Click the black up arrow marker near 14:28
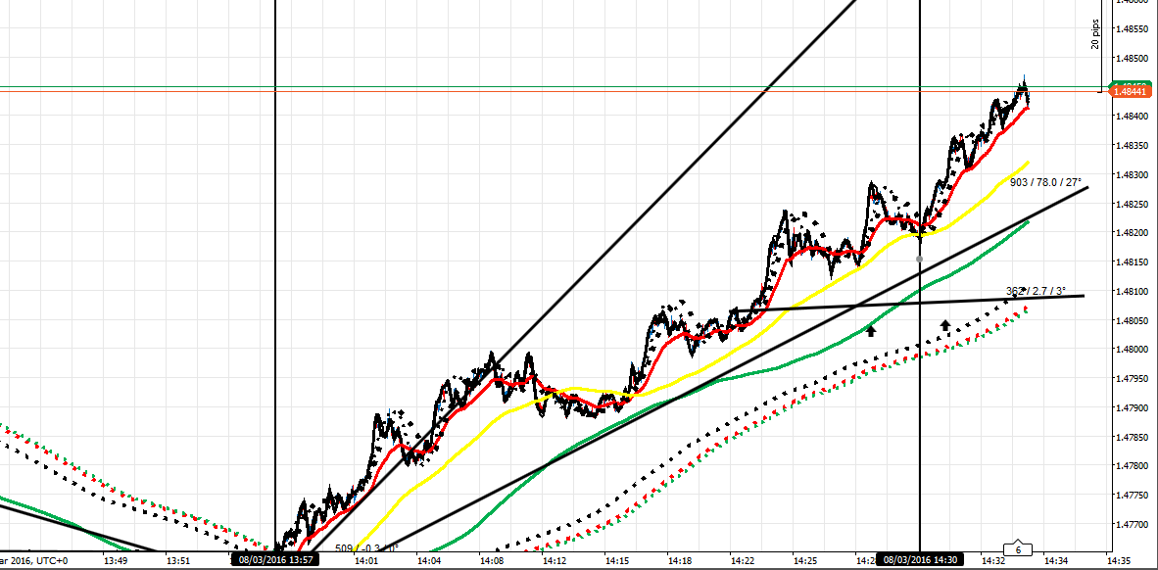Viewport: 1158px width, 570px height. pyautogui.click(x=870, y=331)
